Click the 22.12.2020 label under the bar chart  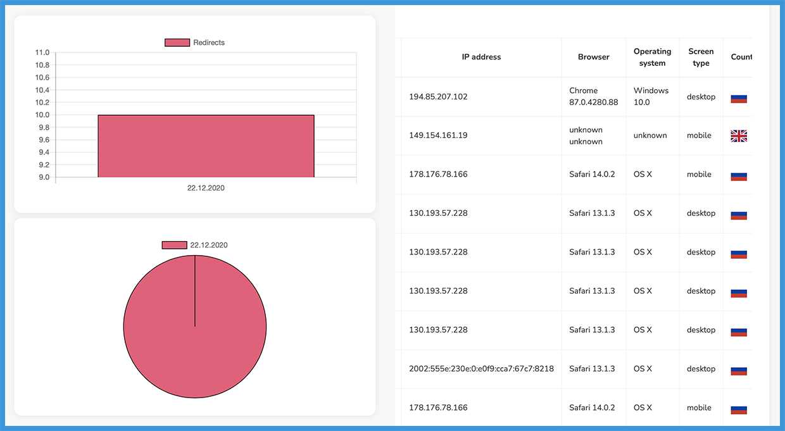(x=206, y=188)
